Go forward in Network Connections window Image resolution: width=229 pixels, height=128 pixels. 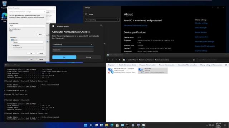[112, 60]
